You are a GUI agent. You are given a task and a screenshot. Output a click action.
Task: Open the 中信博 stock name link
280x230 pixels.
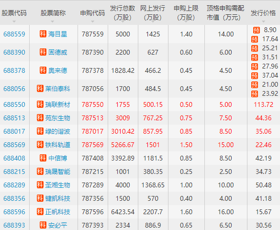pyautogui.click(x=58, y=158)
